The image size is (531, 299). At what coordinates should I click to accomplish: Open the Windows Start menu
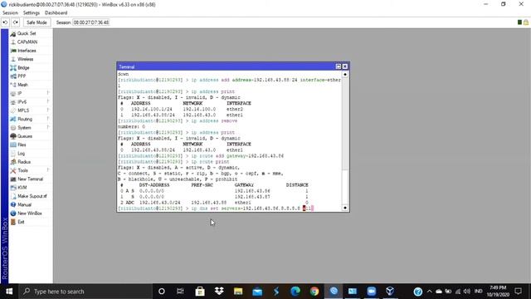pyautogui.click(x=9, y=292)
